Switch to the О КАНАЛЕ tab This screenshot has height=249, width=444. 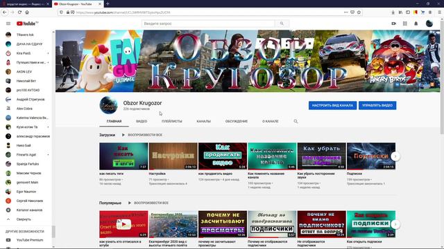pyautogui.click(x=271, y=122)
